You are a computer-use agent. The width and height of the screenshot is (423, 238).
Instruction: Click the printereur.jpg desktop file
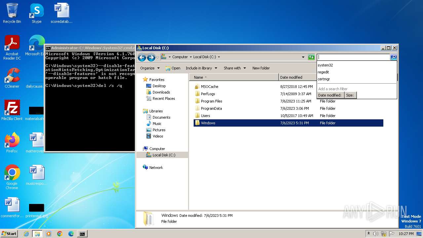click(x=36, y=210)
